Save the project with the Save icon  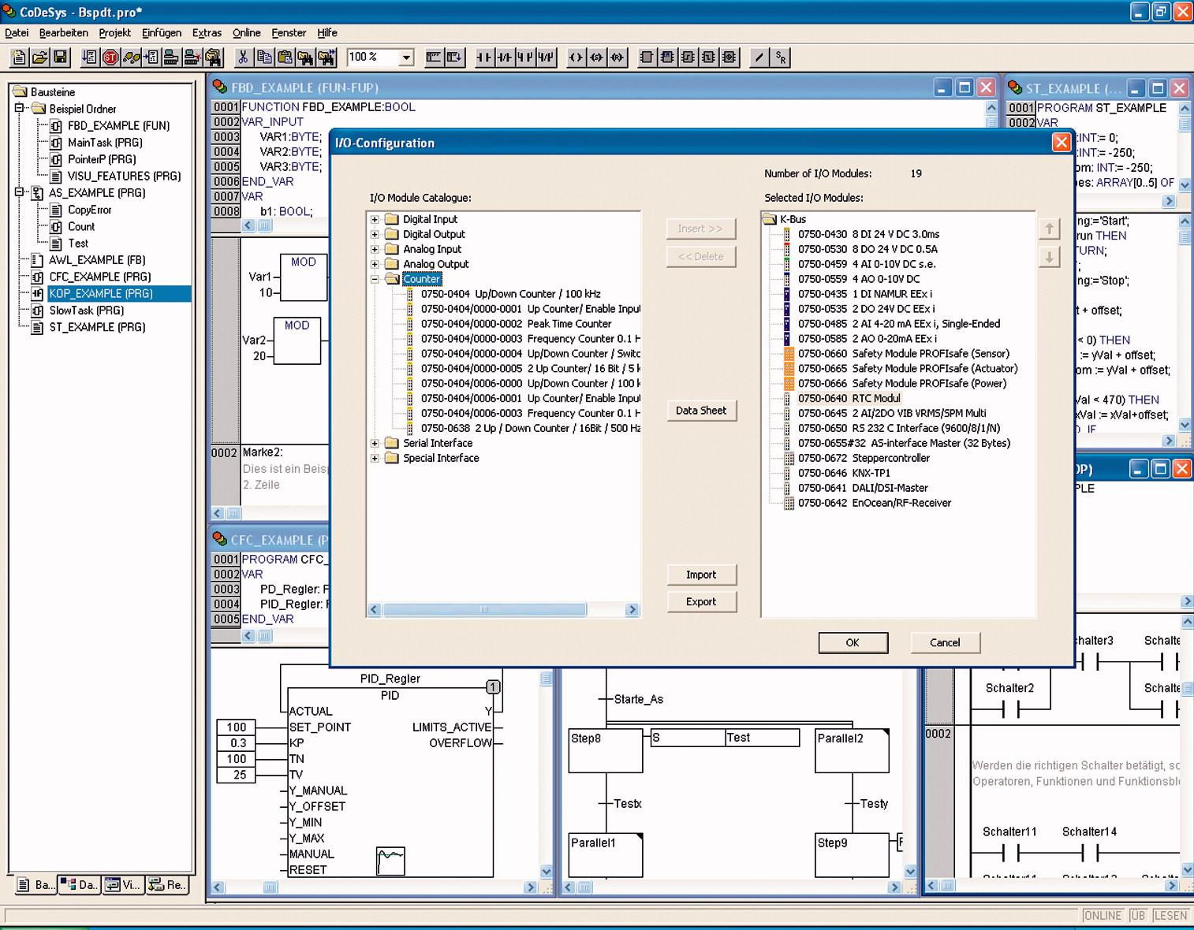[61, 57]
